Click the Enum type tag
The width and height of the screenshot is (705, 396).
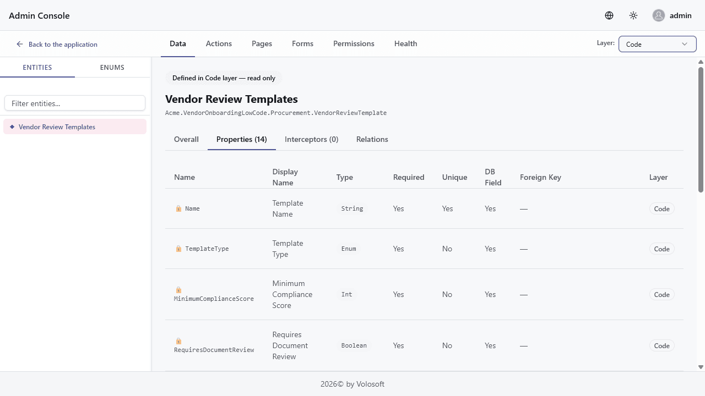click(x=349, y=249)
